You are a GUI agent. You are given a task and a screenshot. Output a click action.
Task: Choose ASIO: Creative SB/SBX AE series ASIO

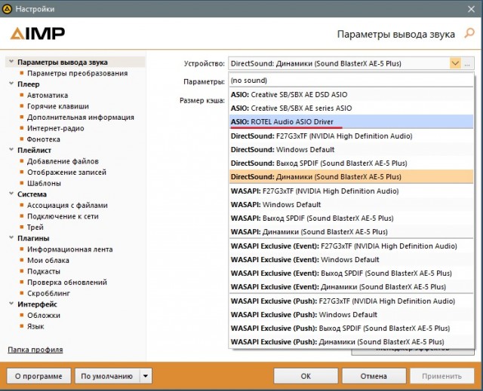click(x=351, y=108)
